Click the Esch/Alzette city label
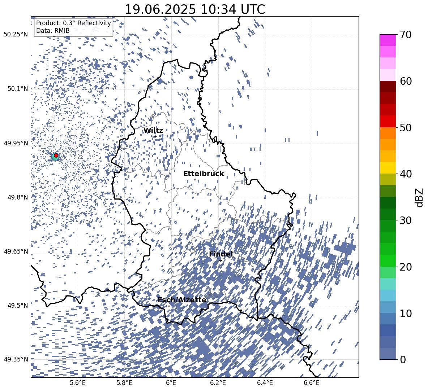428x390 pixels. 182,300
